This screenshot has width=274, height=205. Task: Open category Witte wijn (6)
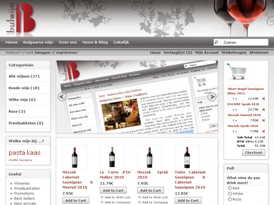click(22, 100)
